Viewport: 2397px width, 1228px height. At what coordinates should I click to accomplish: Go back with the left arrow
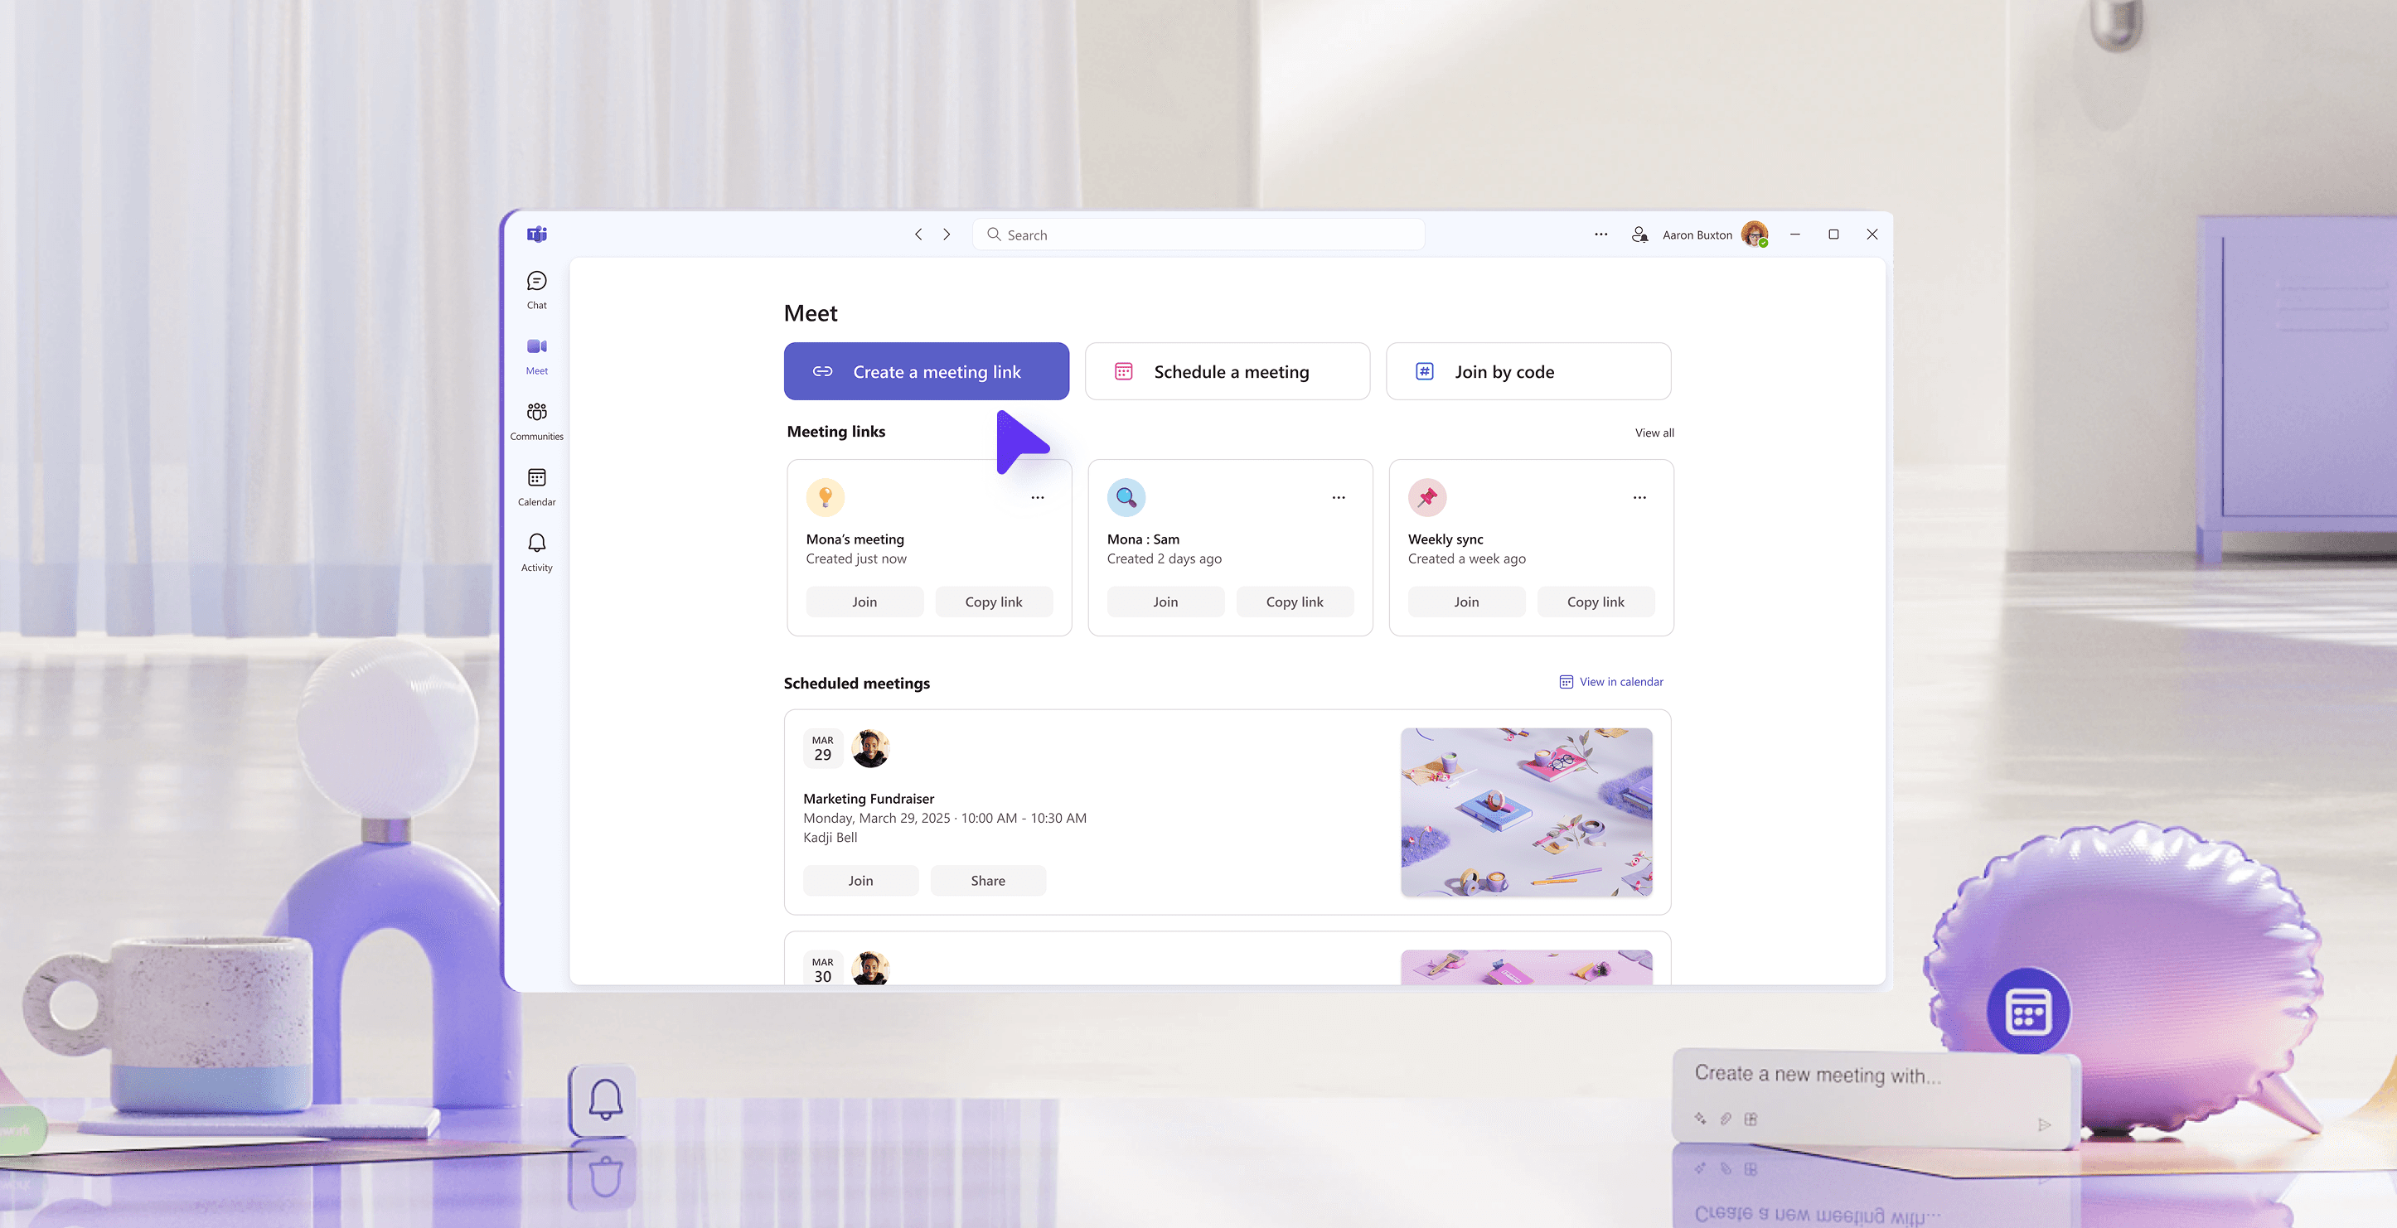918,234
